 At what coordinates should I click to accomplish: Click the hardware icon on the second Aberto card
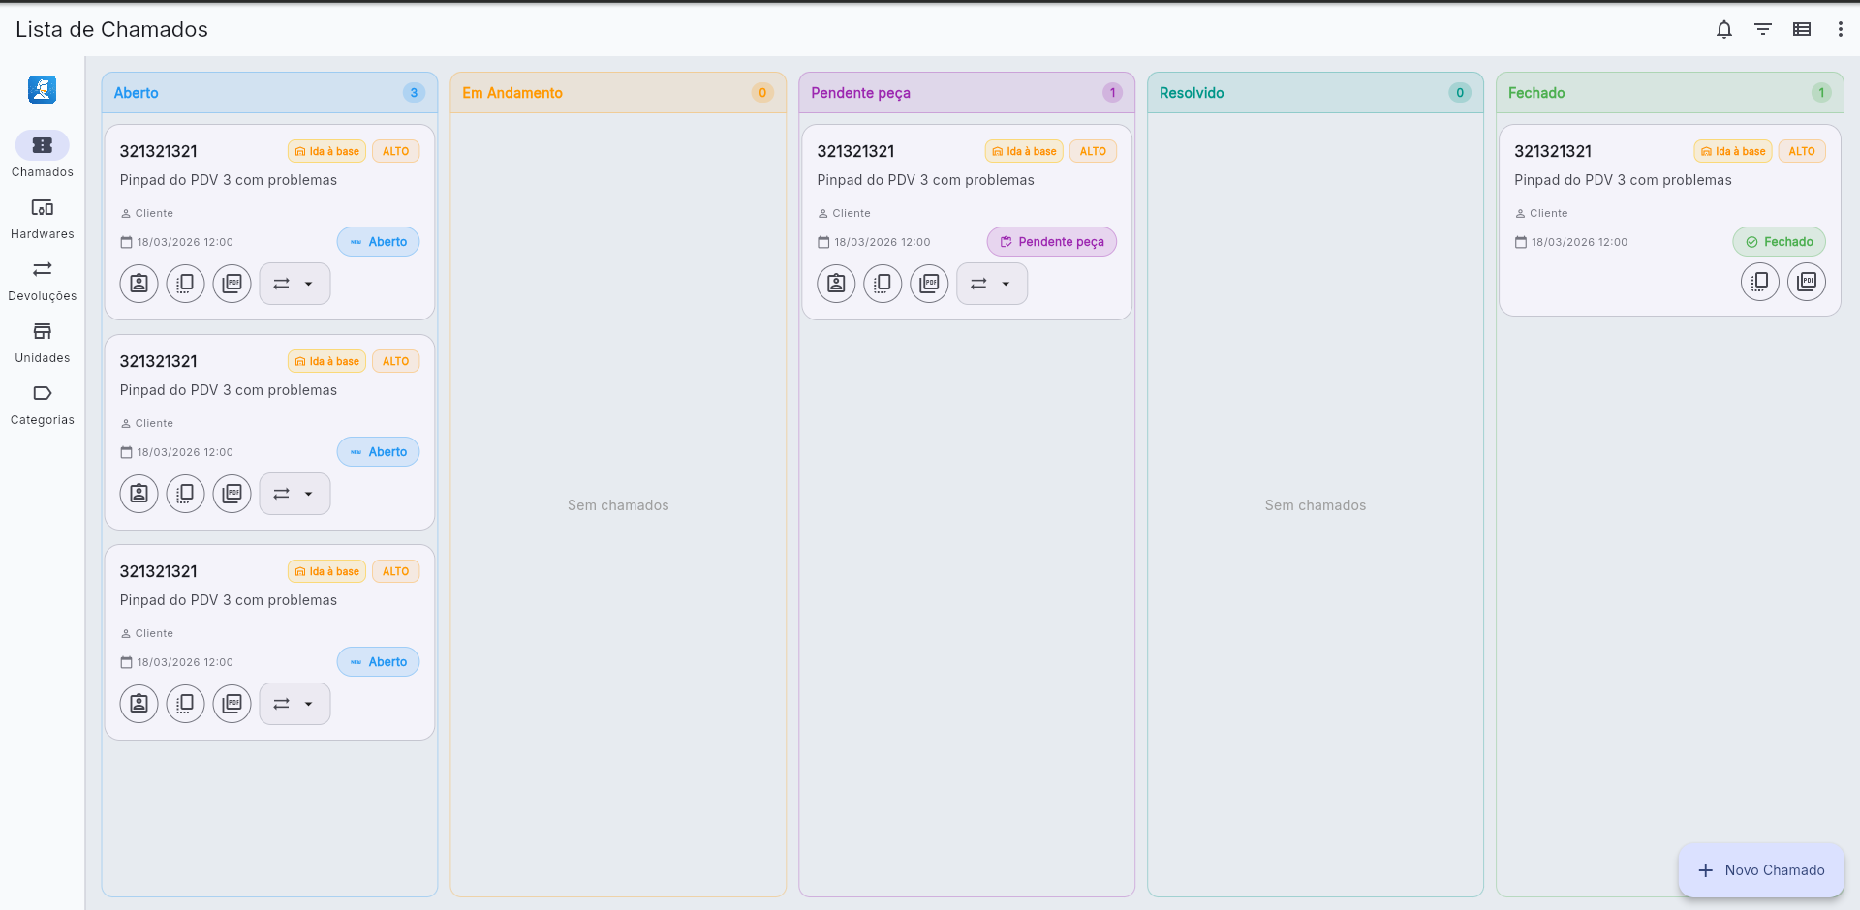point(185,493)
